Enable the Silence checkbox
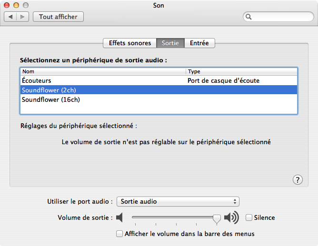318x246 pixels. (249, 217)
